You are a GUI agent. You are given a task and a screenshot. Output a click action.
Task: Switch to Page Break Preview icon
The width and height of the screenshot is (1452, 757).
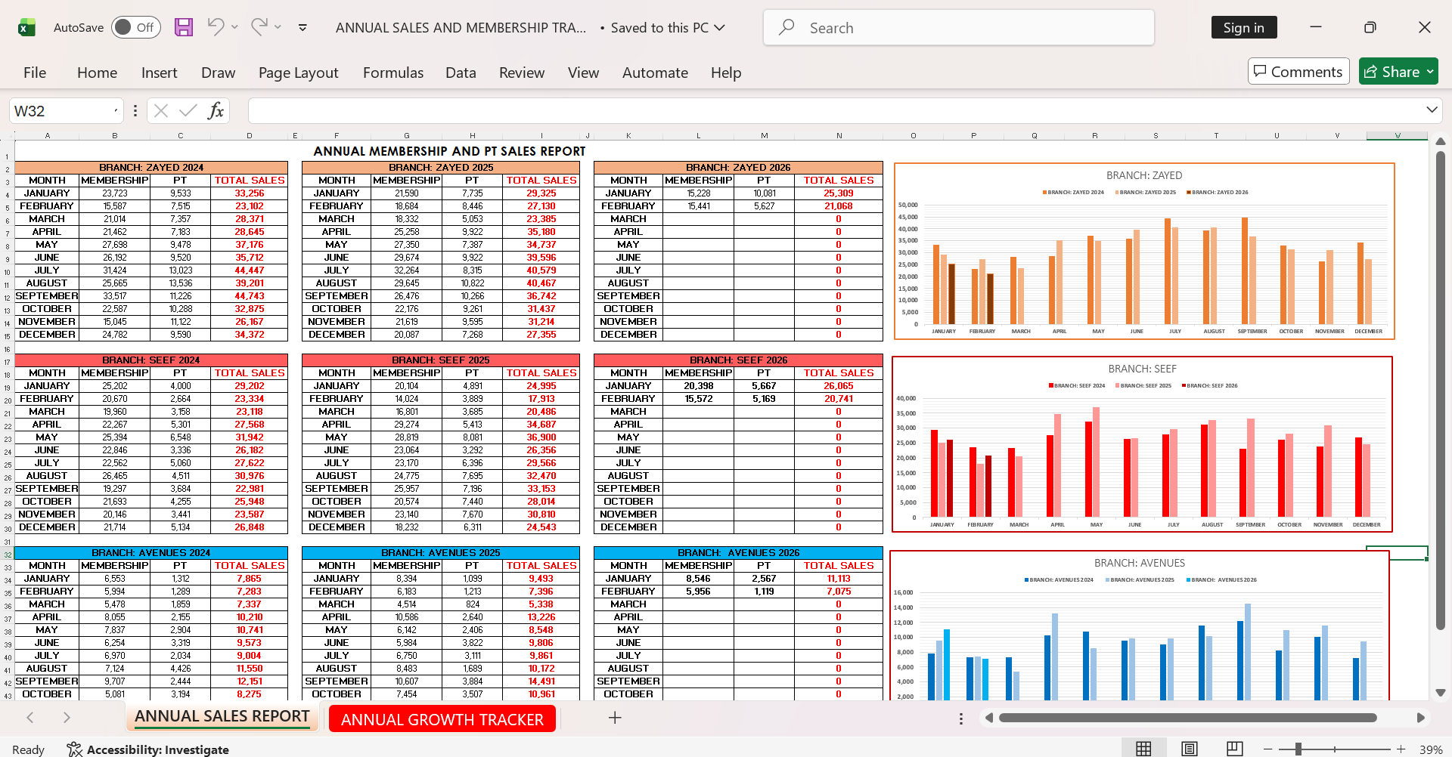pos(1235,749)
